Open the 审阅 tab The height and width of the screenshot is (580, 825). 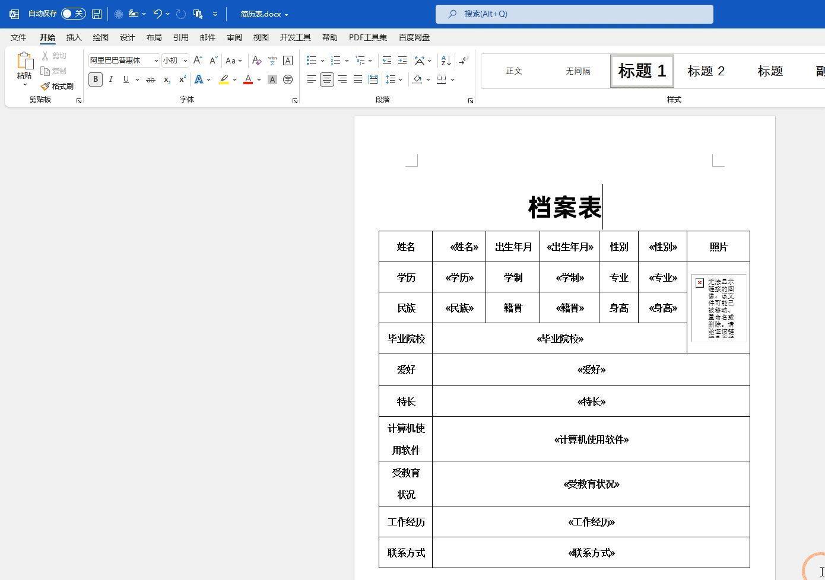click(x=234, y=37)
